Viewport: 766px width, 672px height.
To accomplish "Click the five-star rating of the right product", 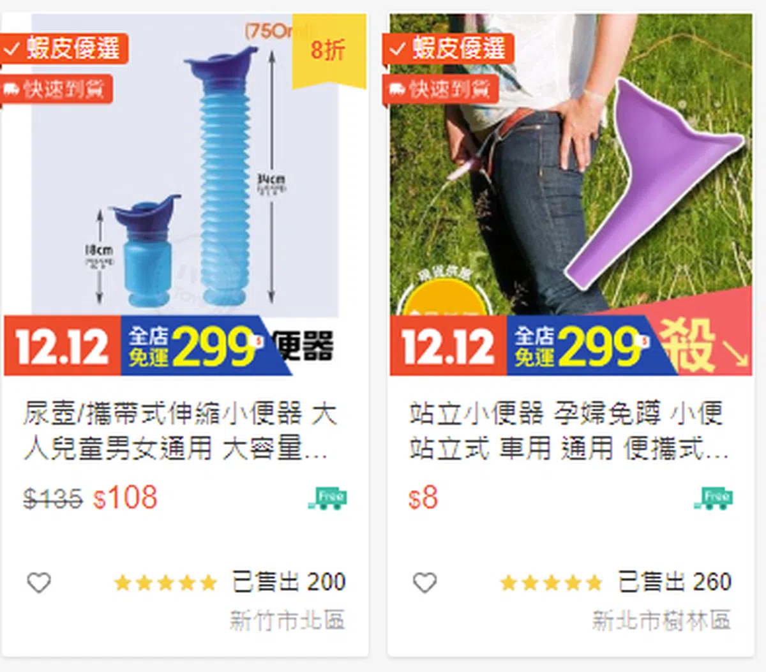I will coord(551,583).
